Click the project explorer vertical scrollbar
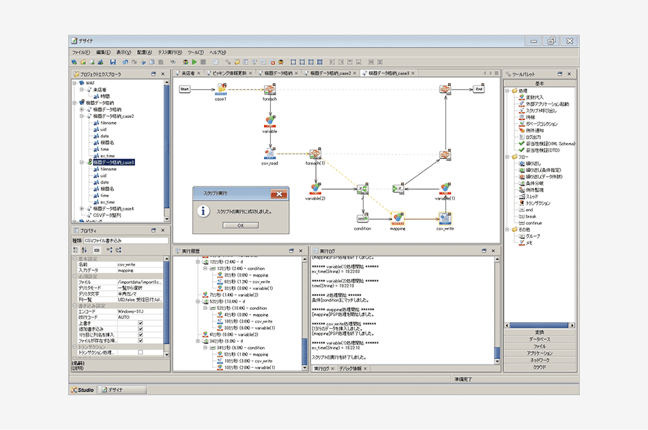The width and height of the screenshot is (648, 430). (167, 150)
